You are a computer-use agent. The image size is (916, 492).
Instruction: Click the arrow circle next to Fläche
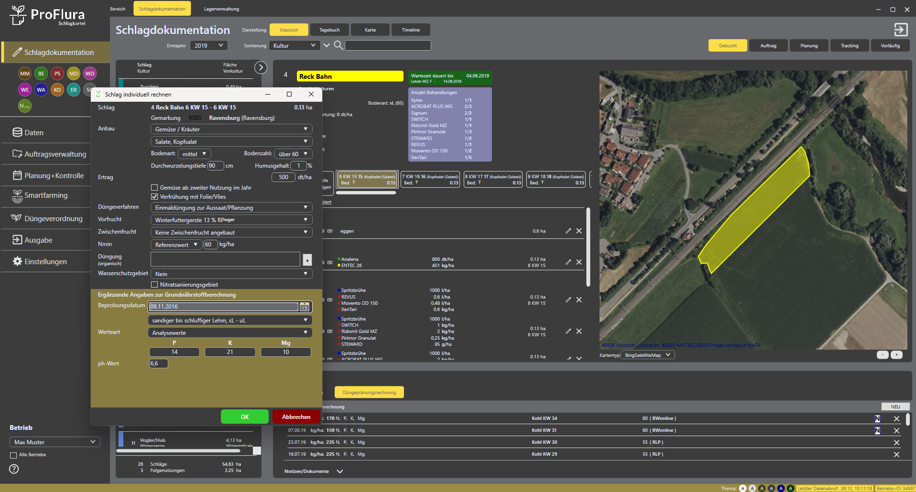pos(261,67)
